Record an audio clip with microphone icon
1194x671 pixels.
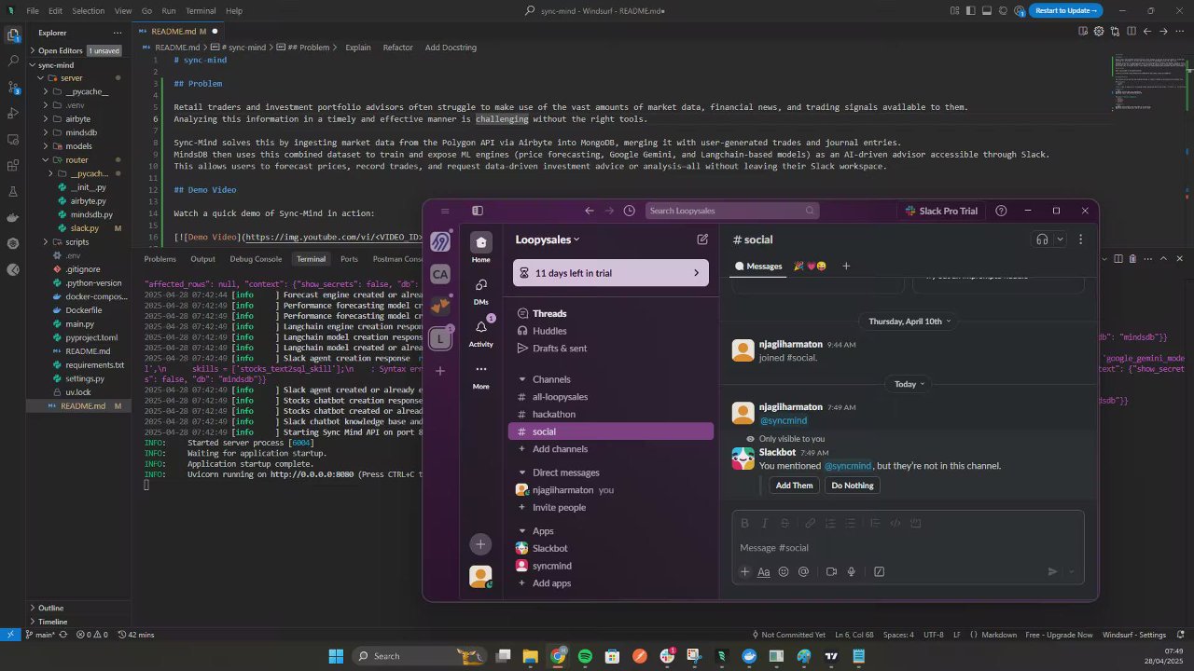click(852, 572)
